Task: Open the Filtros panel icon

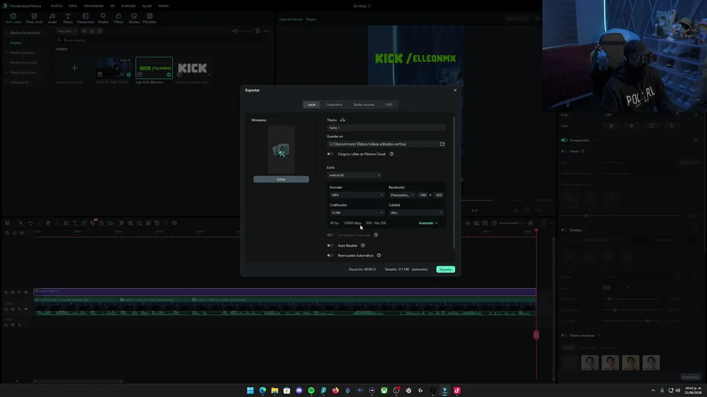Action: pyautogui.click(x=118, y=18)
